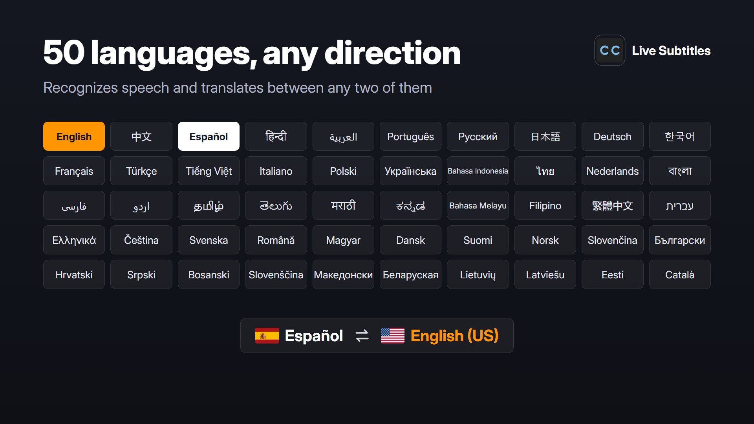Viewport: 754px width, 424px height.
Task: Choose the 한국어 language chip
Action: [x=680, y=136]
